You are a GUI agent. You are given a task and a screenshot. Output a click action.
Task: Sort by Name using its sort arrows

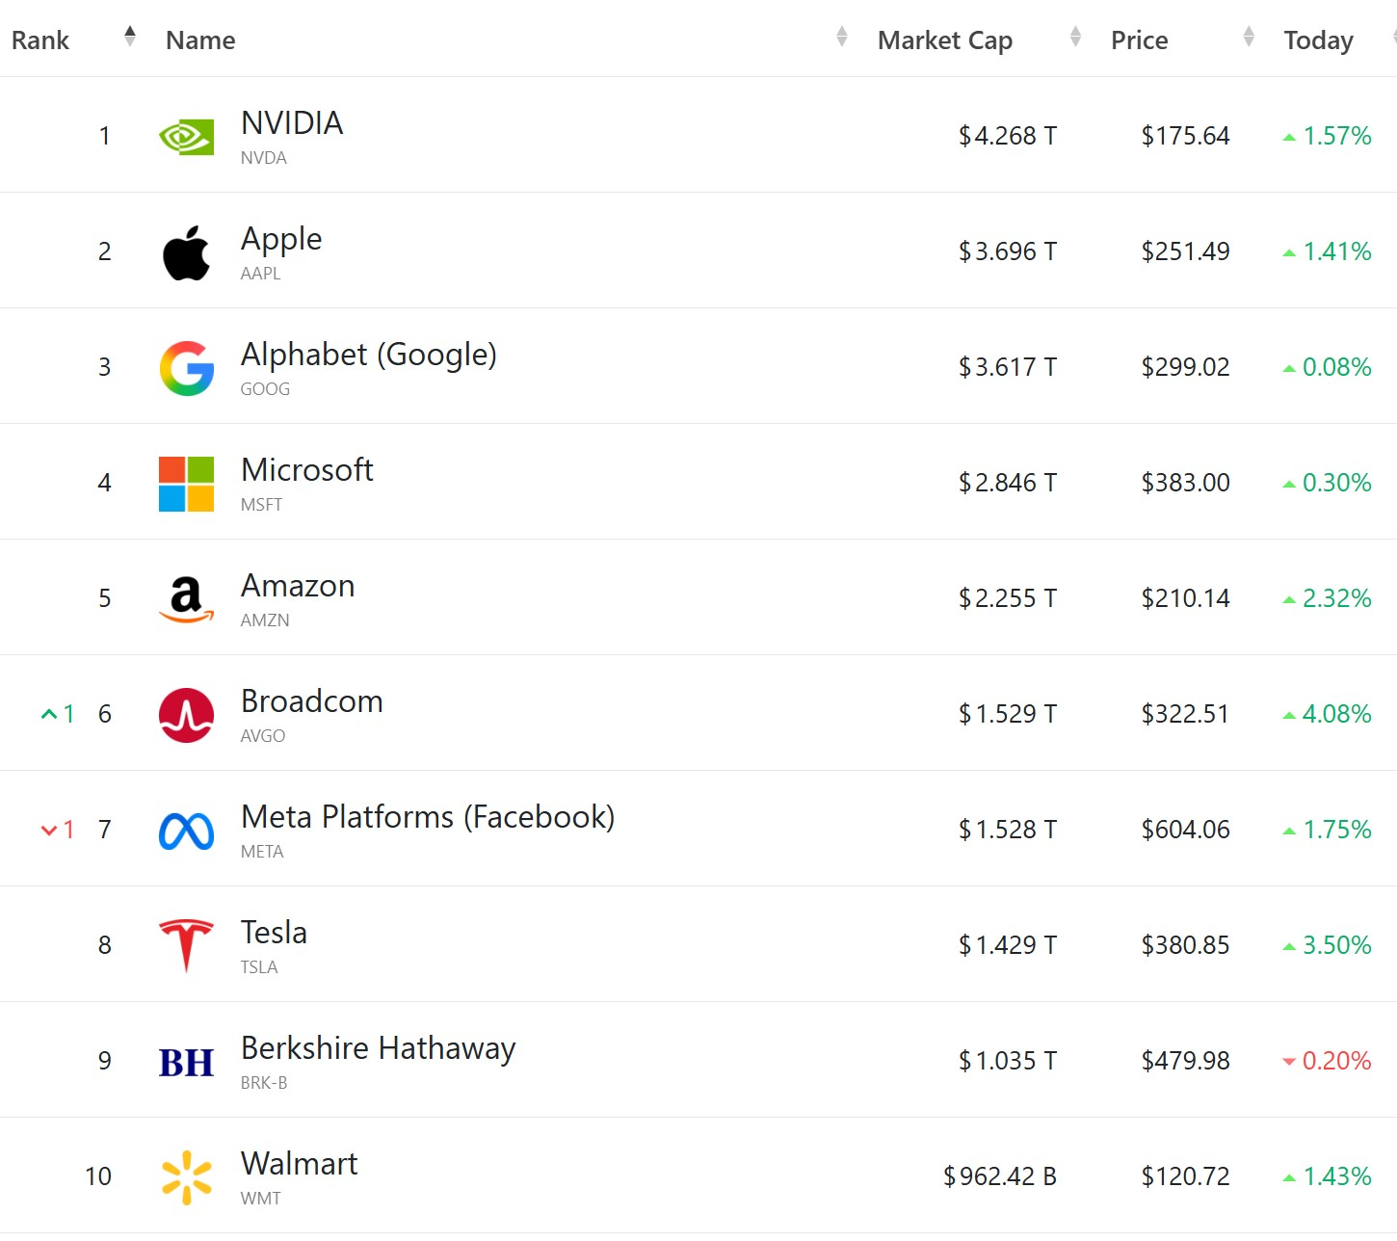pos(842,38)
